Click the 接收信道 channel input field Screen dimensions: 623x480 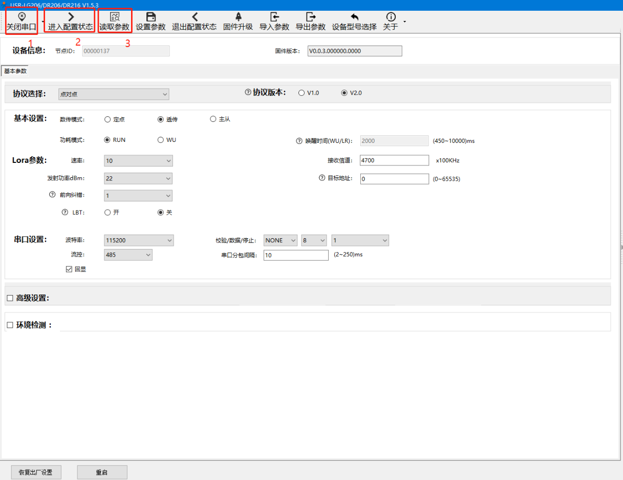coord(394,160)
